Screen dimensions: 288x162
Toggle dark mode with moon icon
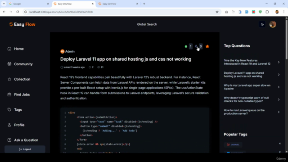click(262, 24)
